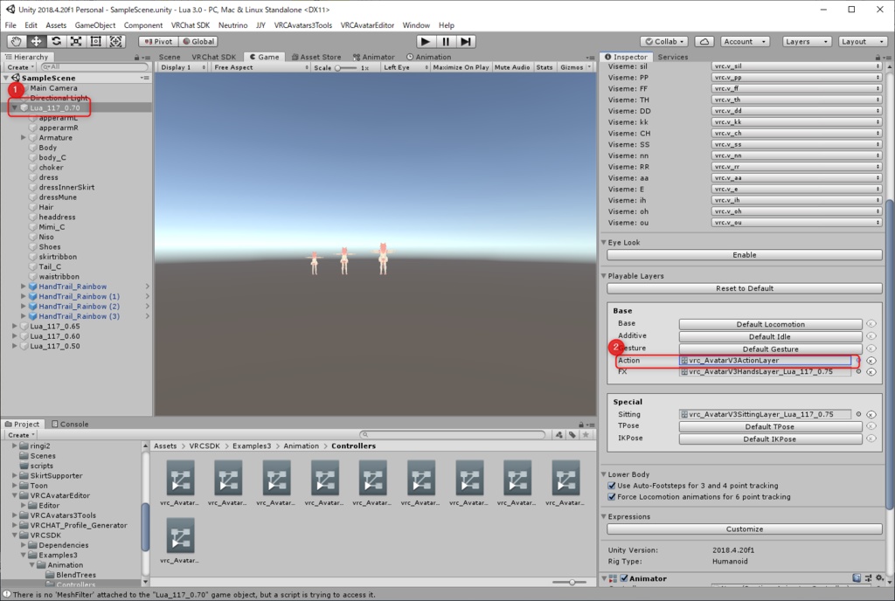Screen dimensions: 895x601
Task: Open the Component menu
Action: click(x=142, y=25)
